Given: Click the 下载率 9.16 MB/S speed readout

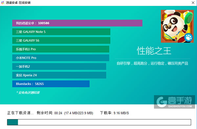Looking at the screenshot, I should click(114, 113).
